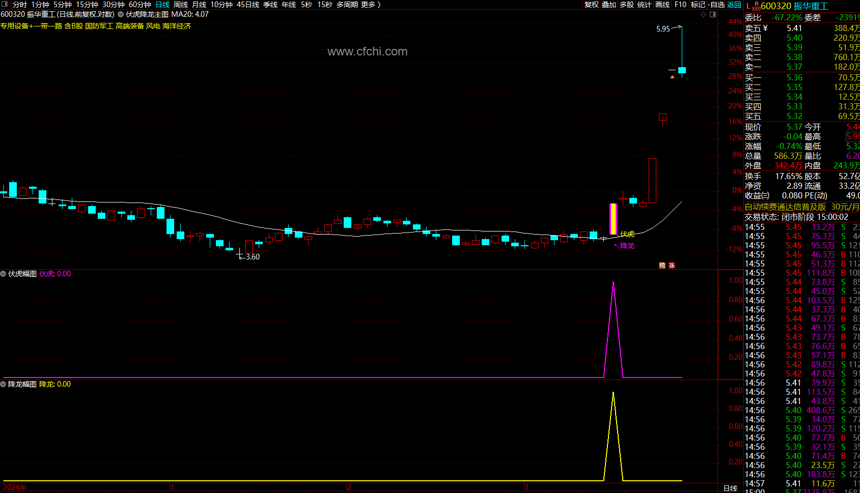The width and height of the screenshot is (860, 493).
Task: Click the L level icon beside the stock code
Action: coord(748,6)
